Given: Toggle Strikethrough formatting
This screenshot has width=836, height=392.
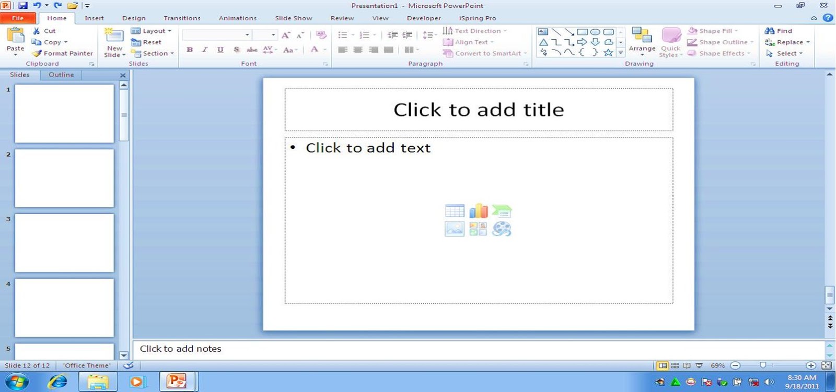Looking at the screenshot, I should click(252, 50).
